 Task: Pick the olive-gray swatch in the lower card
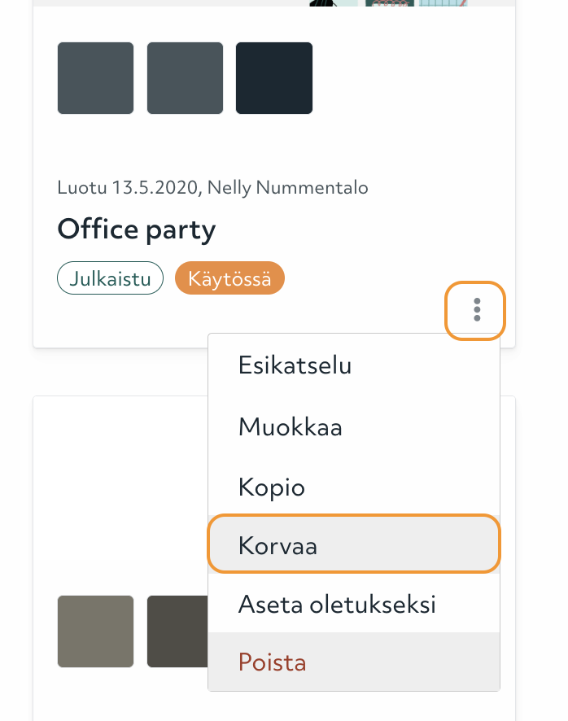(x=96, y=631)
